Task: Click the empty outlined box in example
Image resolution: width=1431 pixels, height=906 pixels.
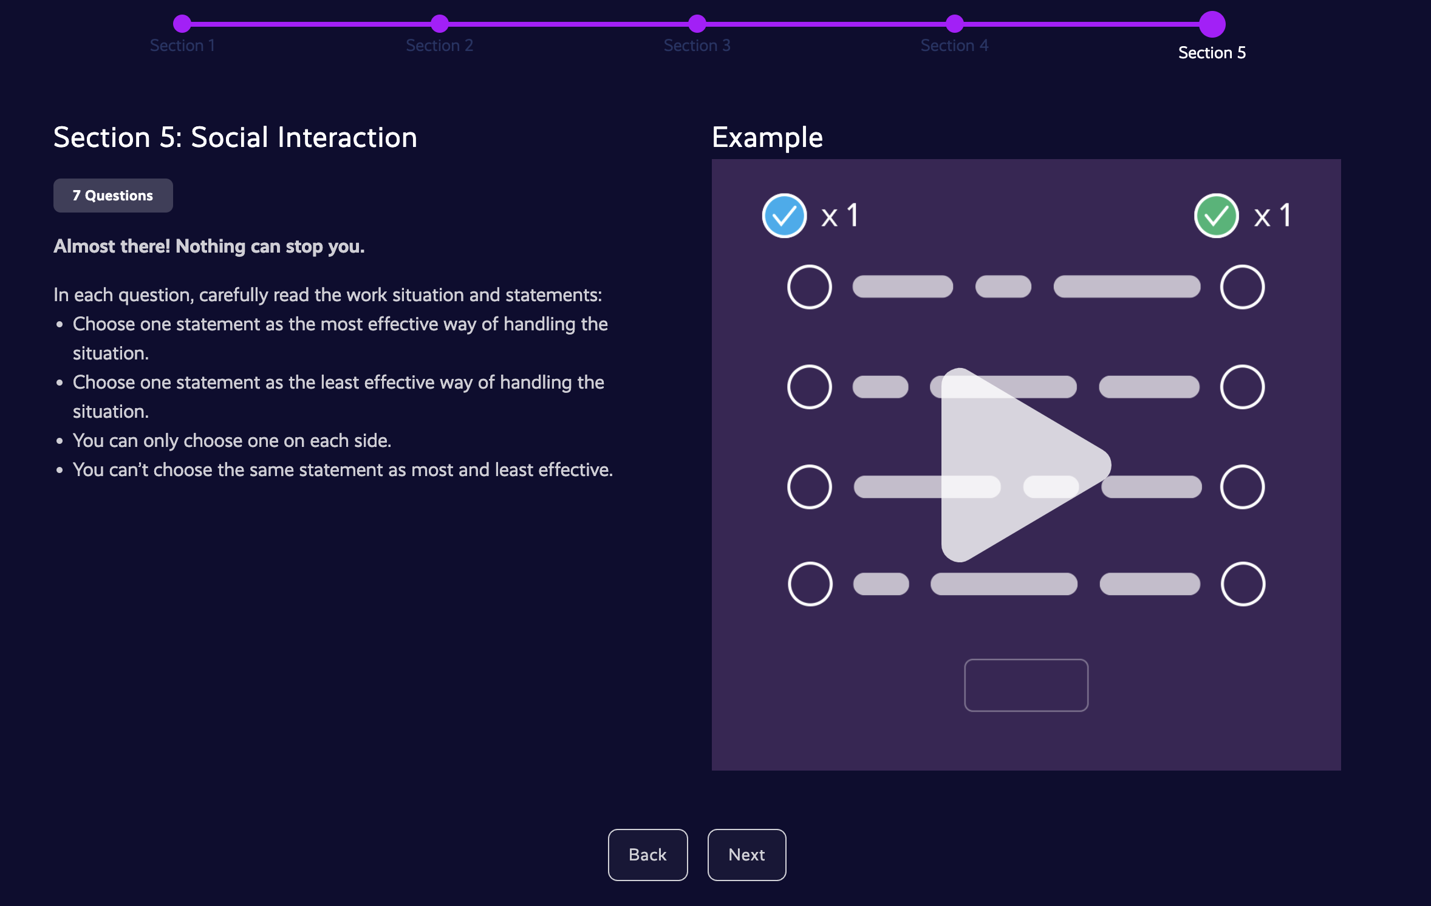Action: point(1026,685)
